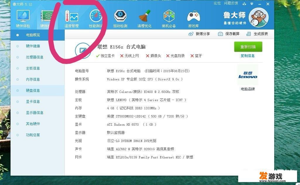Select 显示器信息 in sidebar
Screen dimensions: 300x185
[x=37, y=113]
